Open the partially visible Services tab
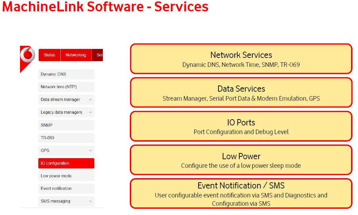358x215 pixels. tap(97, 55)
